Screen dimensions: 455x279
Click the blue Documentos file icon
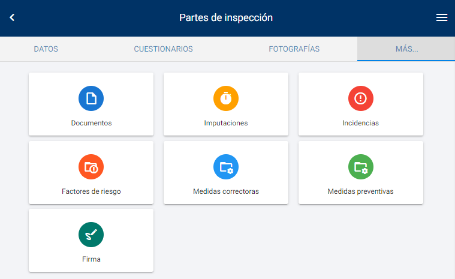point(91,98)
